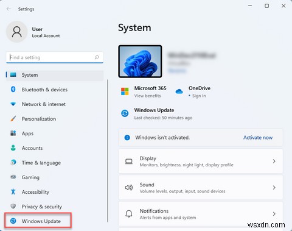Open the Display heading text
292x231 pixels.
click(148, 158)
